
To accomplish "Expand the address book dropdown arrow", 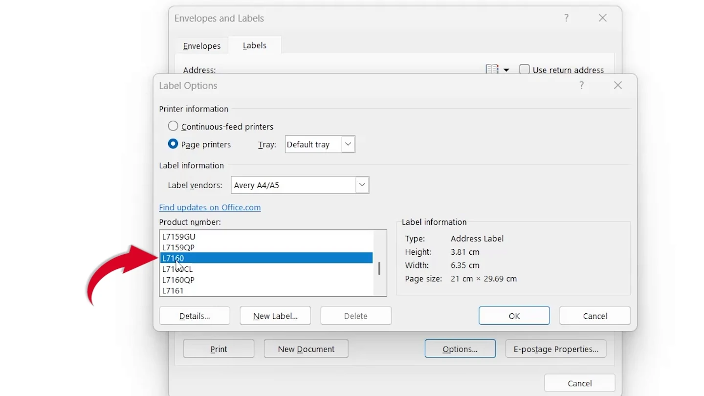I will (506, 70).
